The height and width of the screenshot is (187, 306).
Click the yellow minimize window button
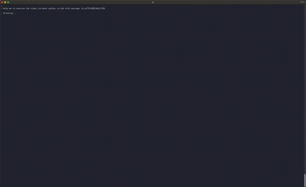[x=5, y=2]
